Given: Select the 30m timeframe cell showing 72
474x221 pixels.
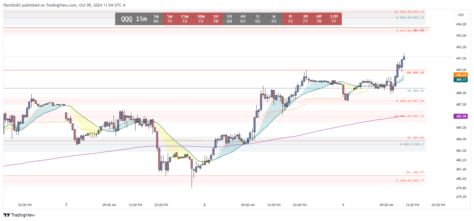Looking at the screenshot, I should tap(201, 19).
